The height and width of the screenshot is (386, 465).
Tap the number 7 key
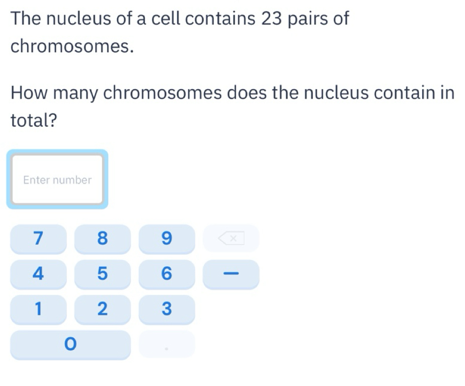(x=38, y=239)
